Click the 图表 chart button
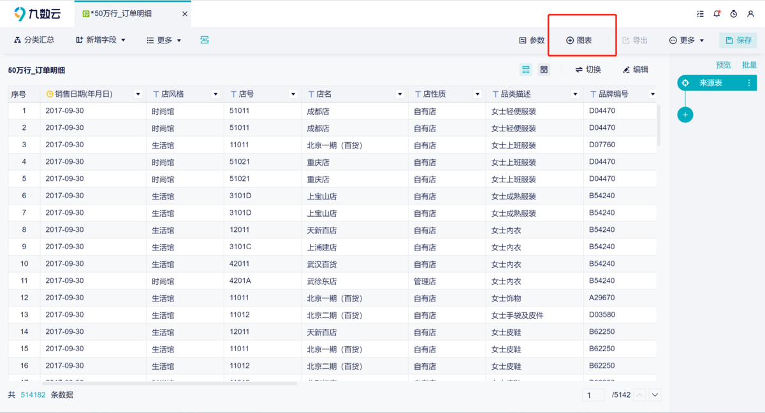Screen dimensions: 765x413 pyautogui.click(x=579, y=40)
